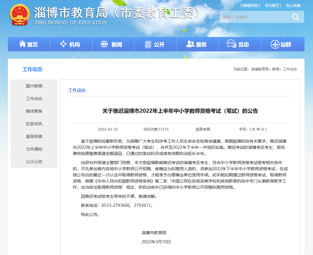Screen dimensions: 313x255
Task: Click the national emblem logo
Action: pyautogui.click(x=20, y=15)
